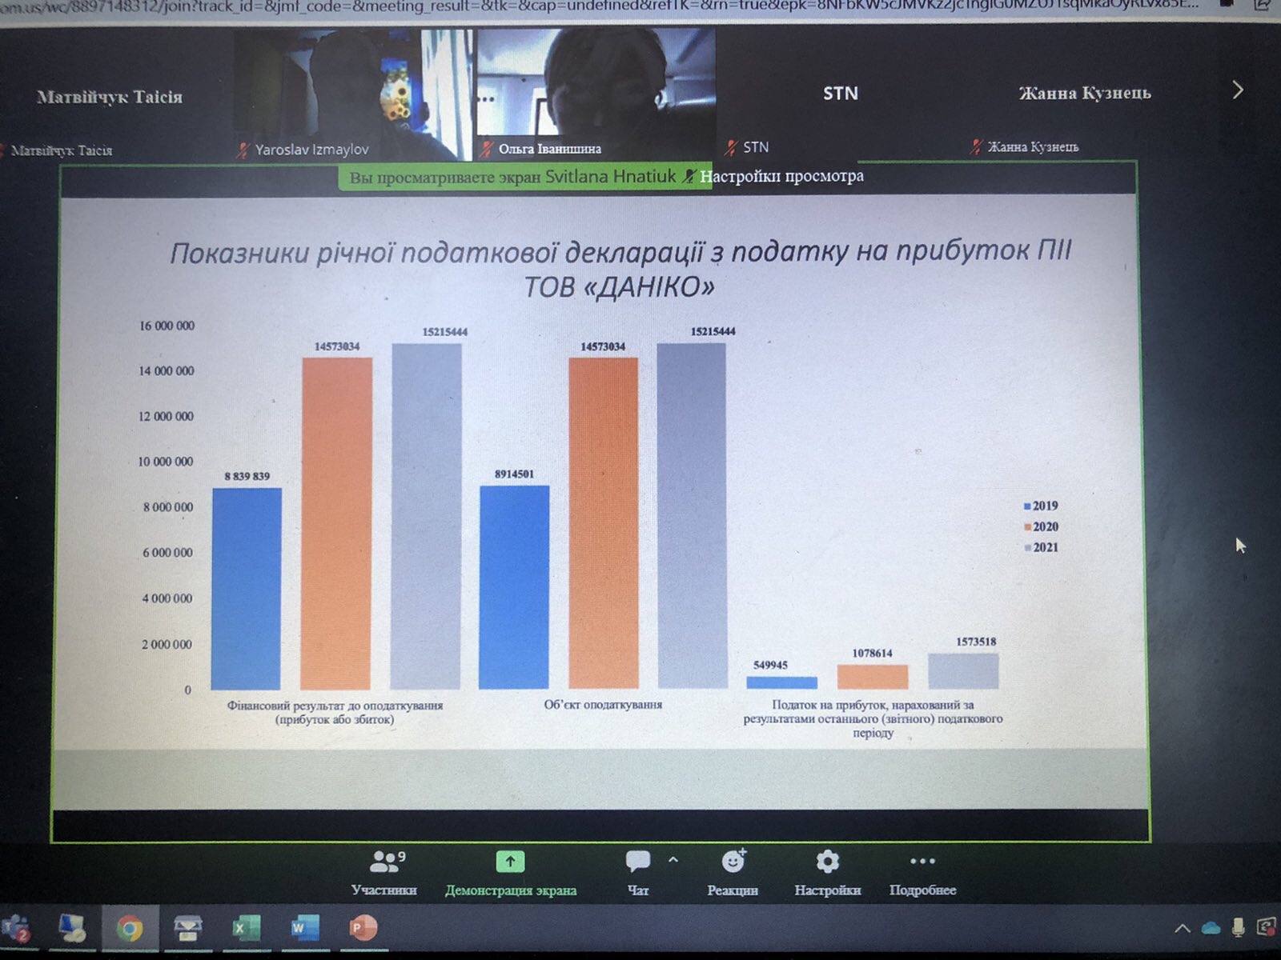Viewport: 1281px width, 960px height.
Task: Click the 2021 legend entry
Action: [1041, 547]
